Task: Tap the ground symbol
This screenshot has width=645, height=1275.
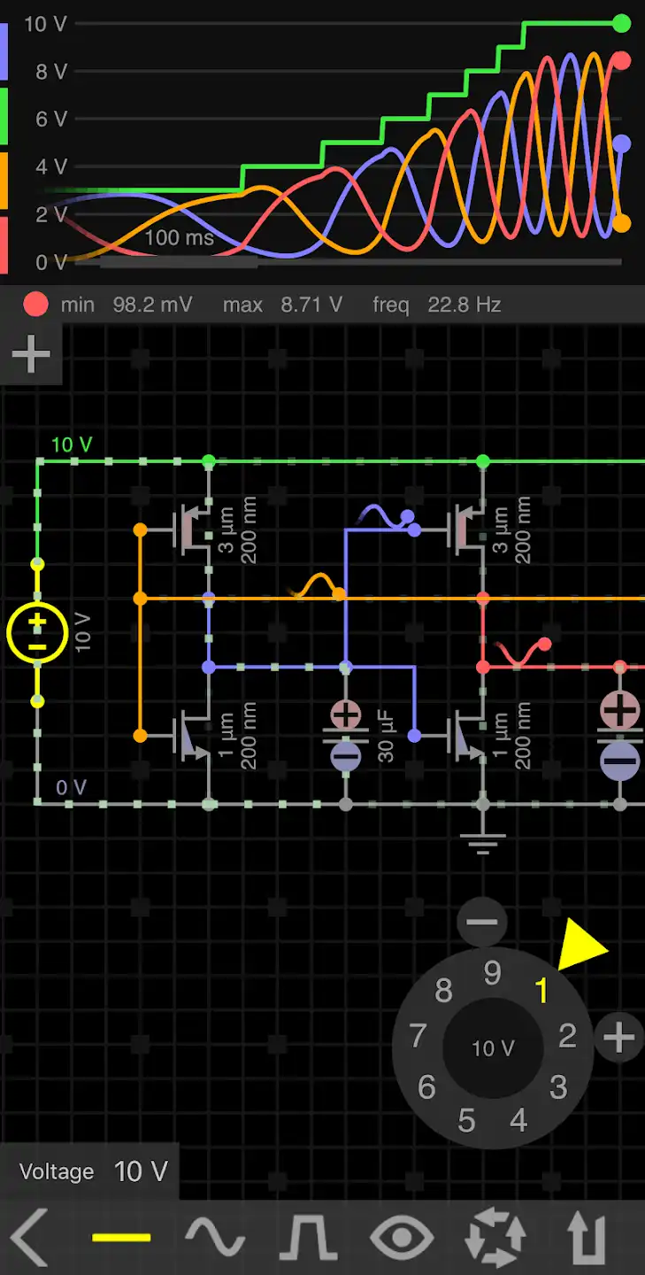Action: coord(482,842)
